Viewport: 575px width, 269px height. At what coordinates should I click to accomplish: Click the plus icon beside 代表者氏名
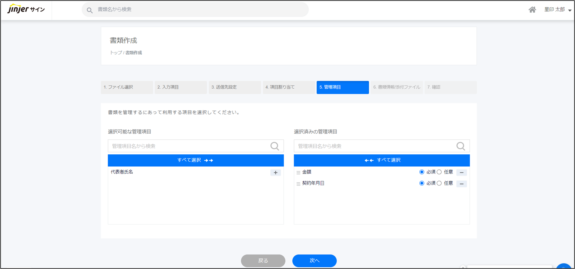click(x=275, y=172)
